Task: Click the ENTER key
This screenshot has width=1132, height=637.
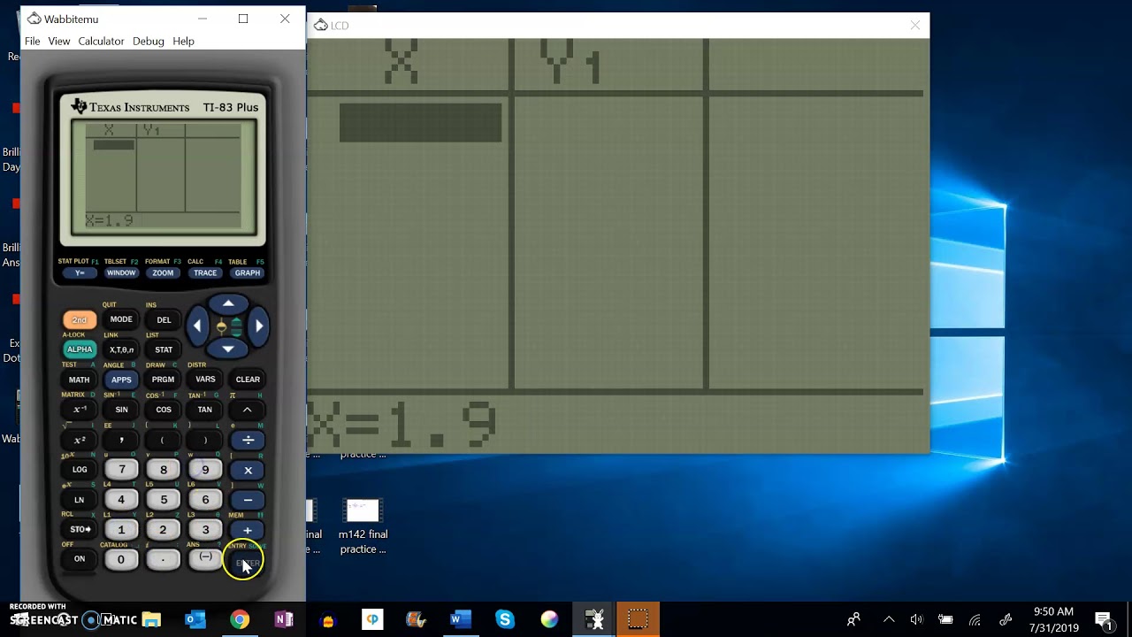Action: tap(248, 563)
